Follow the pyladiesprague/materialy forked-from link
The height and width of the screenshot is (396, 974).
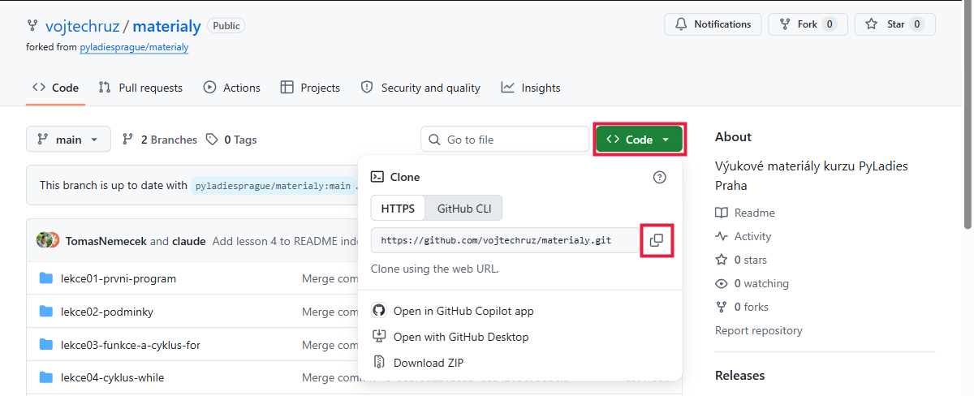pyautogui.click(x=134, y=47)
